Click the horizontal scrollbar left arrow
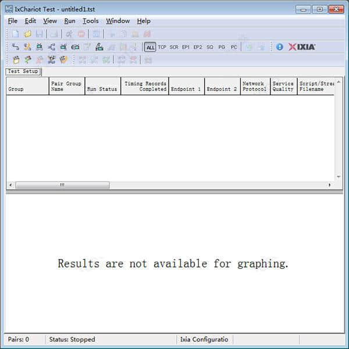 [x=10, y=185]
